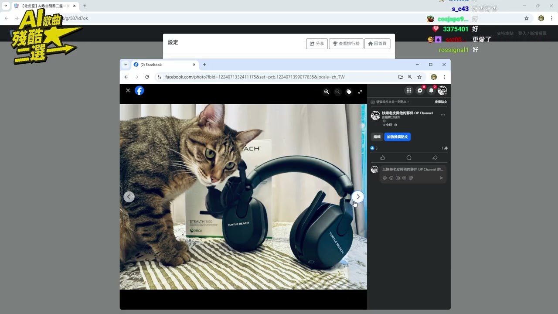
Task: Open Facebook notifications bell
Action: (x=431, y=90)
